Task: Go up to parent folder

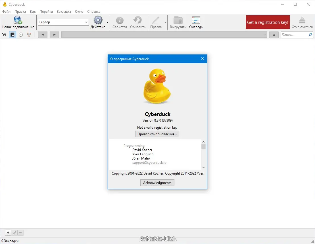Action: (x=274, y=35)
